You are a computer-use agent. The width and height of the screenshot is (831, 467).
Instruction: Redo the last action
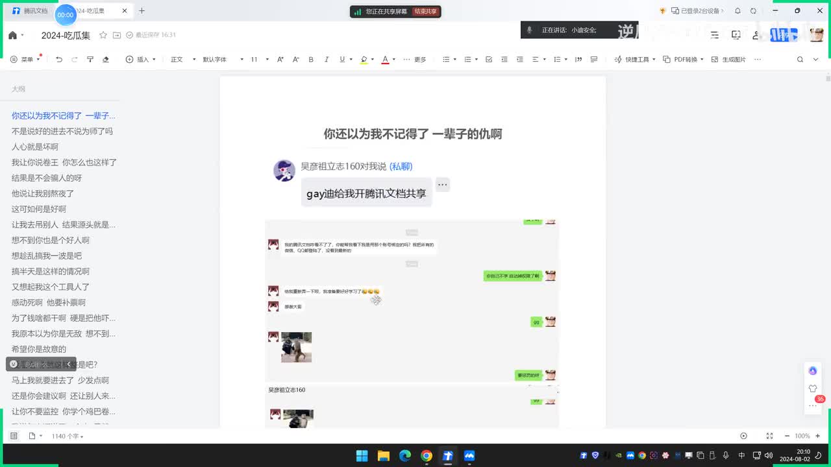pos(75,59)
